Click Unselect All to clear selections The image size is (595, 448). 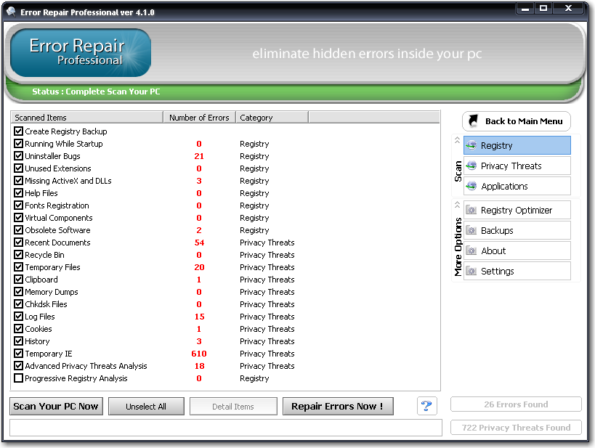(146, 406)
